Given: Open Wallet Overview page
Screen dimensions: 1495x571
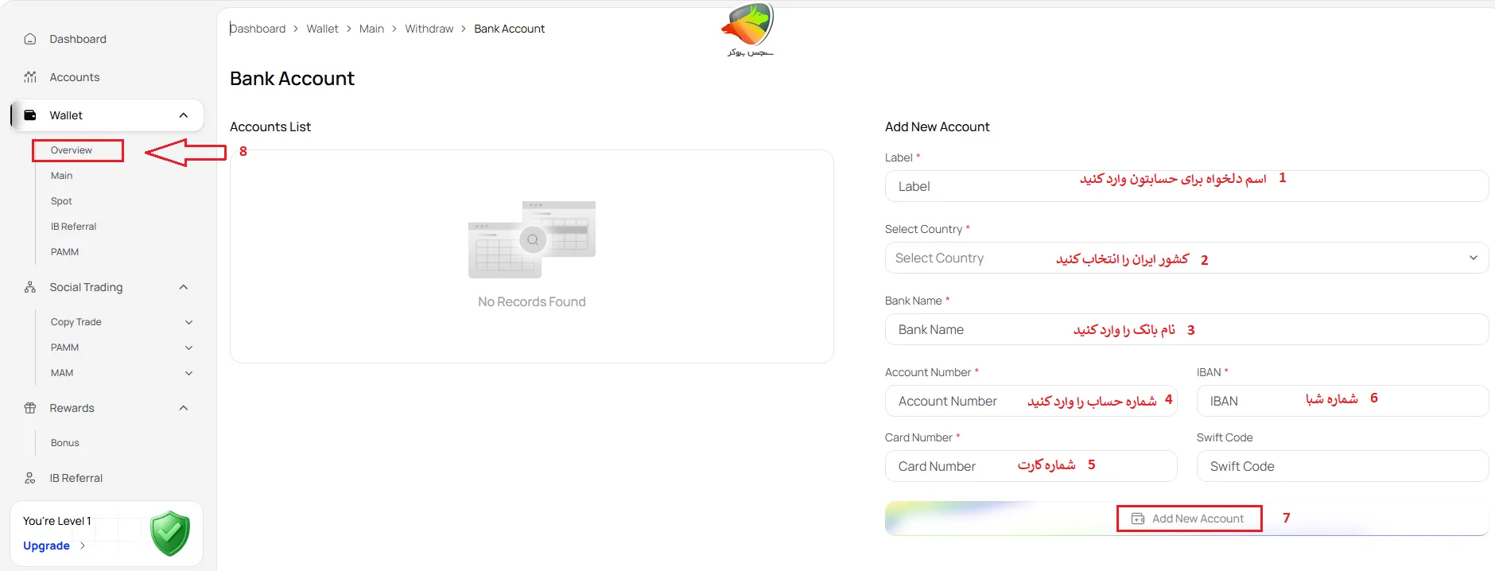Looking at the screenshot, I should click(x=72, y=150).
